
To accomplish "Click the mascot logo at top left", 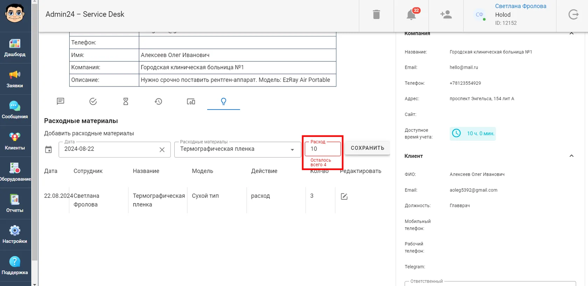I will point(15,13).
